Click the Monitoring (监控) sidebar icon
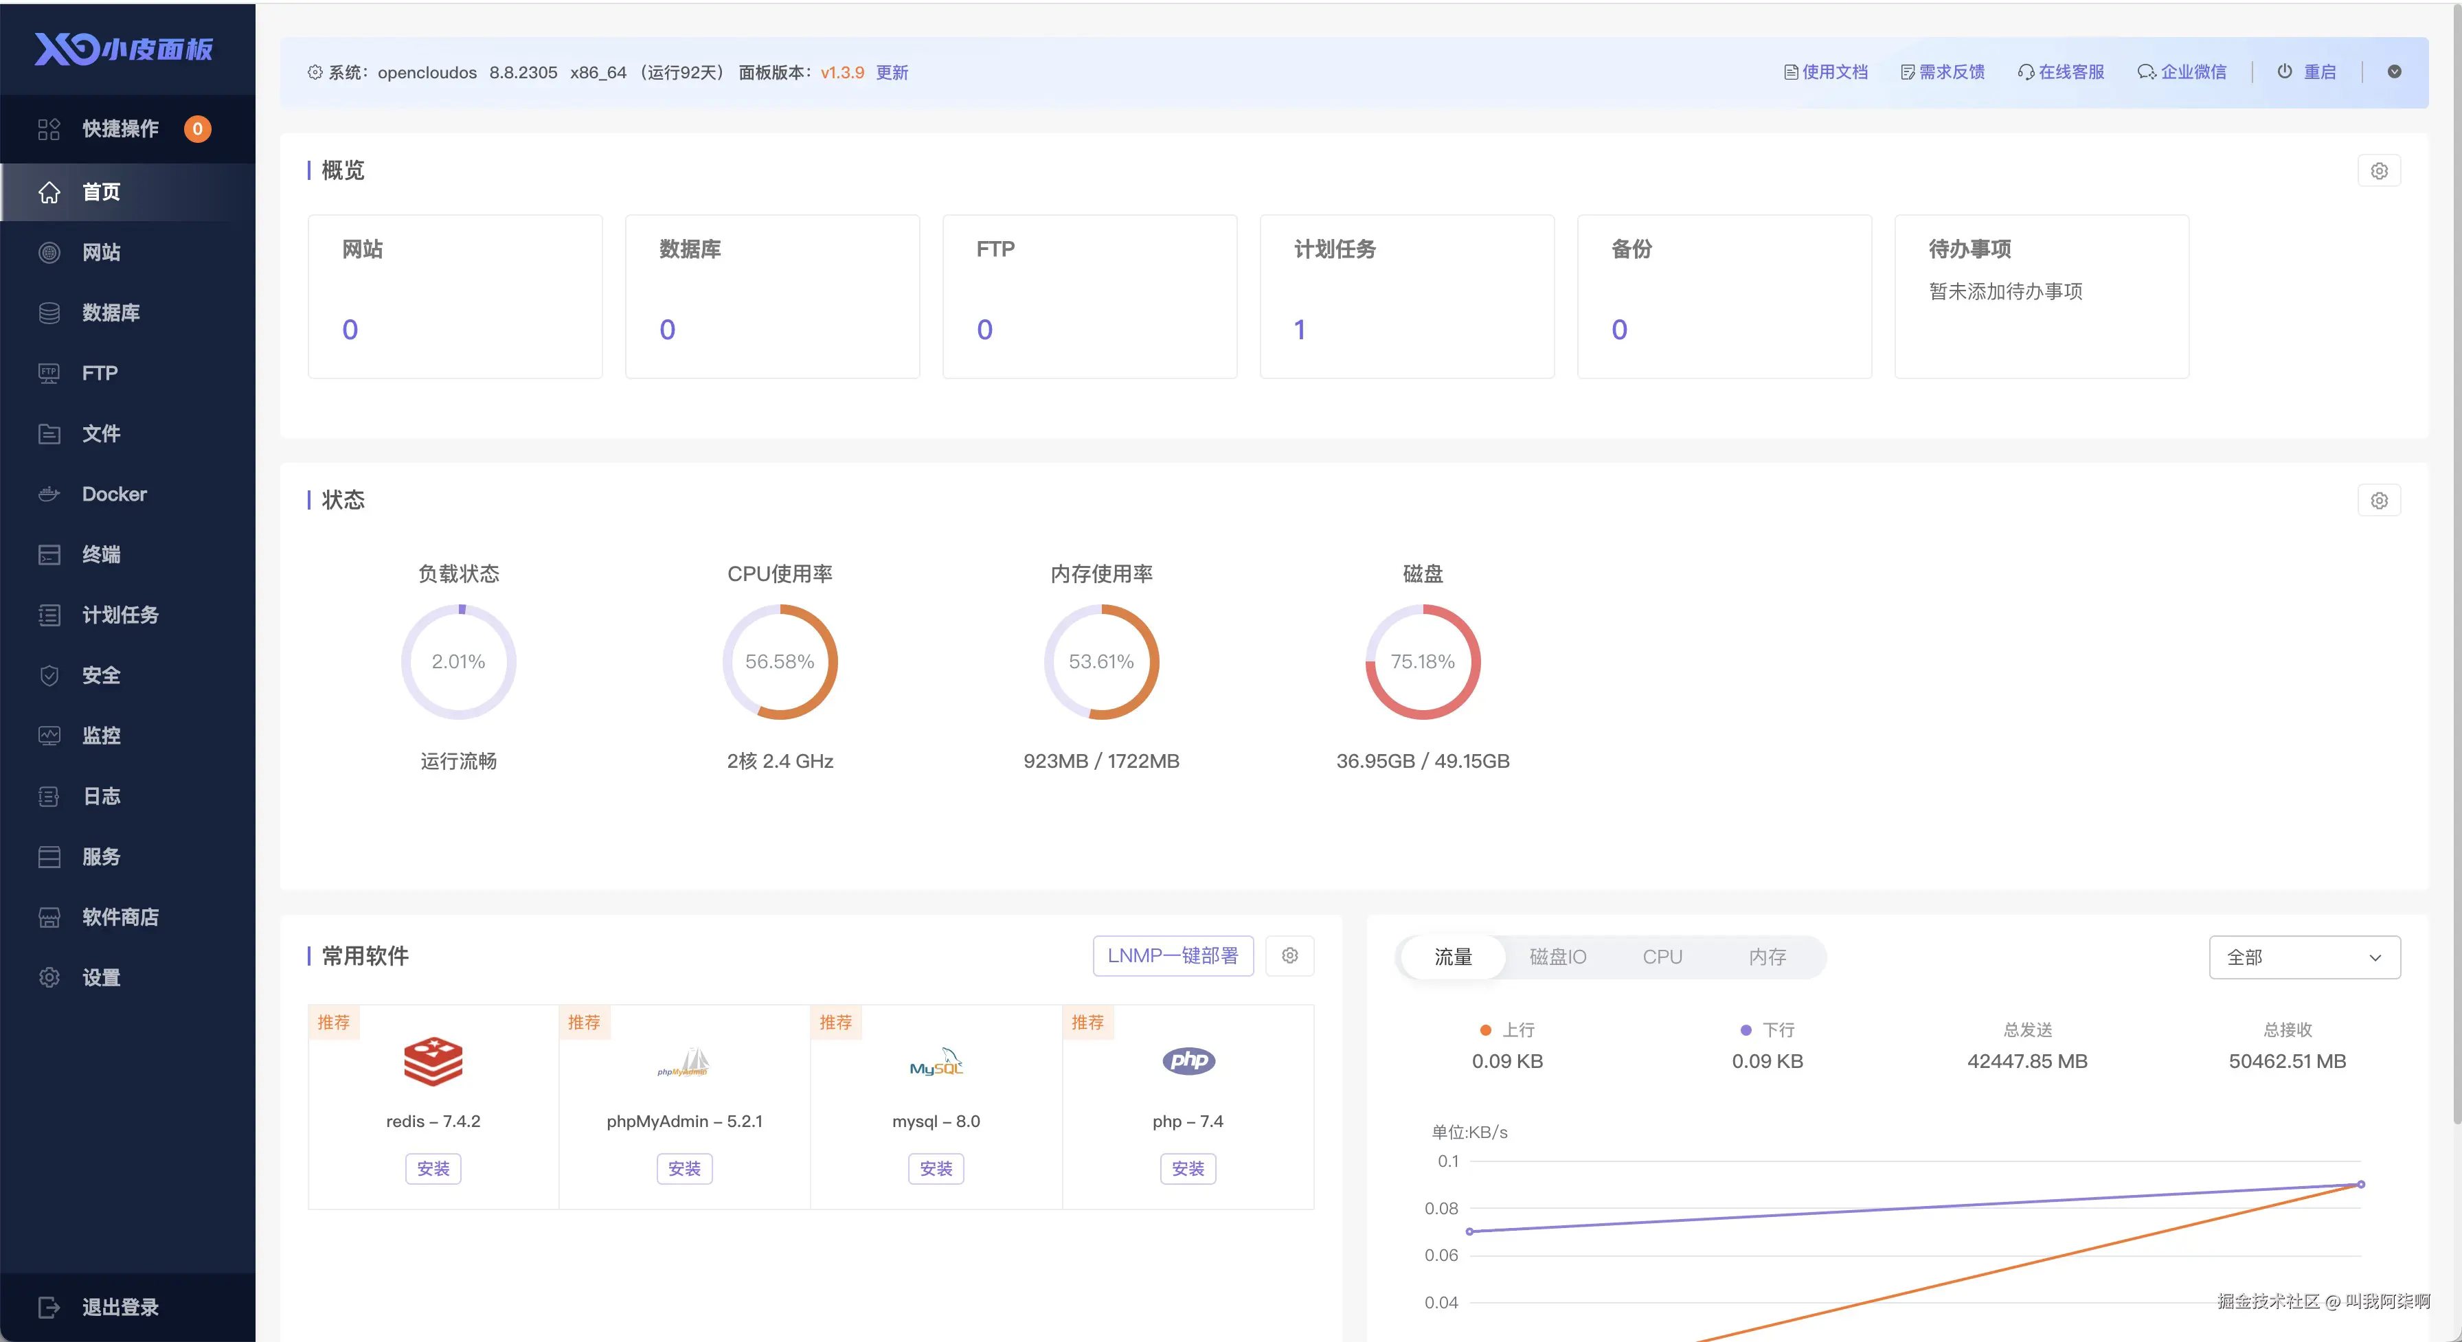 point(49,735)
